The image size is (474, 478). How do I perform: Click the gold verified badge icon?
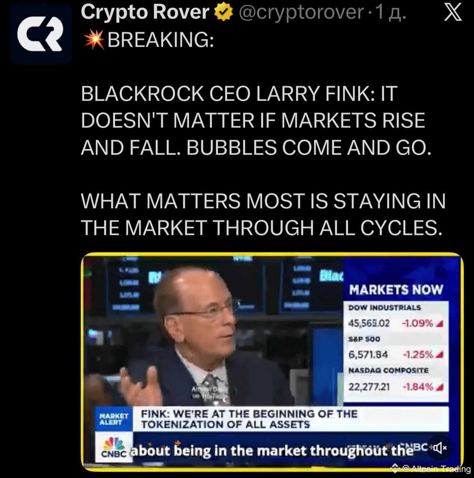pos(223,13)
